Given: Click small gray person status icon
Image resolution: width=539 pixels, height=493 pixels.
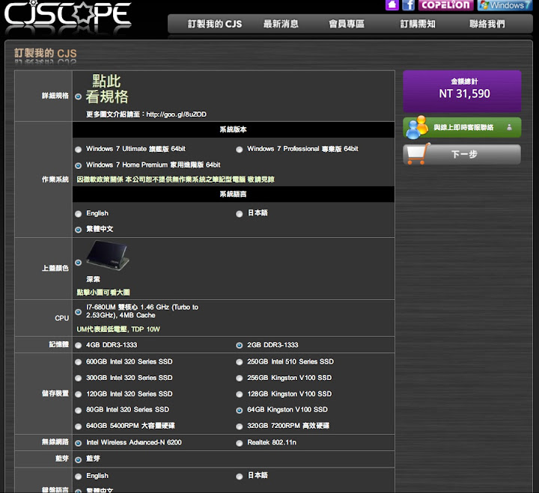Looking at the screenshot, I should pyautogui.click(x=510, y=127).
